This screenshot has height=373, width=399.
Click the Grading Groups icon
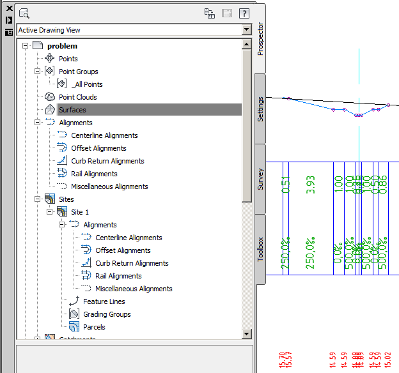pos(74,314)
